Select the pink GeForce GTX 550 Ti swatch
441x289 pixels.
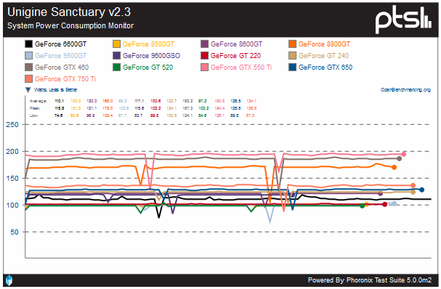(x=204, y=68)
